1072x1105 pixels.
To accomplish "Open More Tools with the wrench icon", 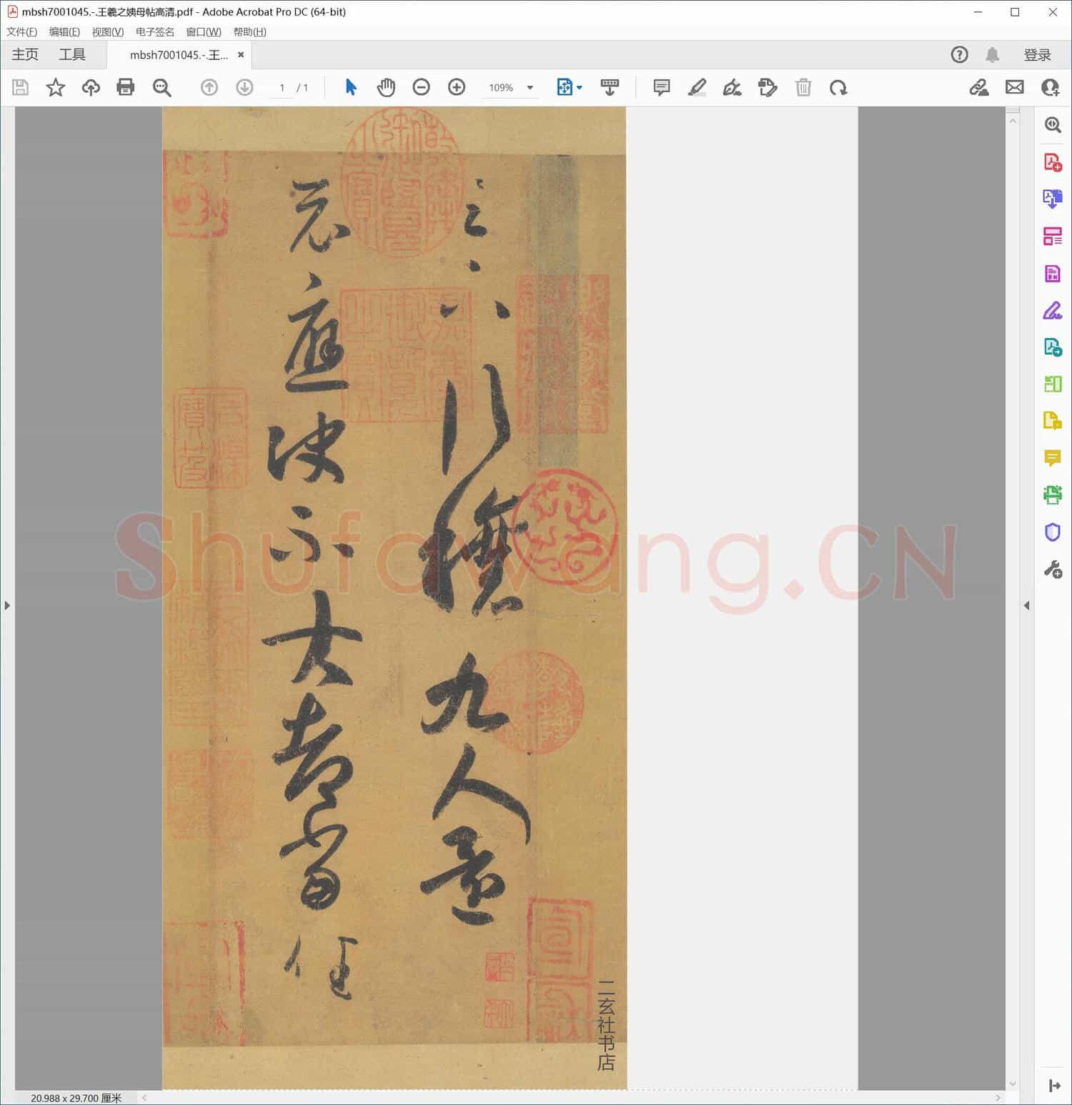I will [1052, 568].
